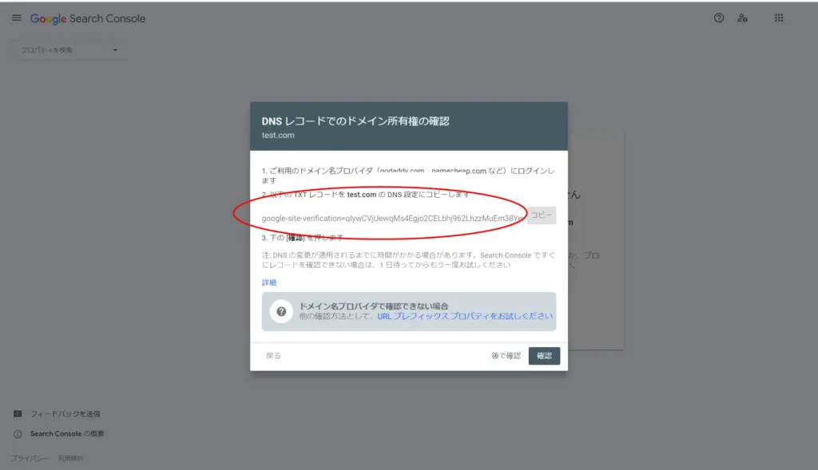This screenshot has width=818, height=470.
Task: Expand the property search dropdown
Action: tap(69, 50)
